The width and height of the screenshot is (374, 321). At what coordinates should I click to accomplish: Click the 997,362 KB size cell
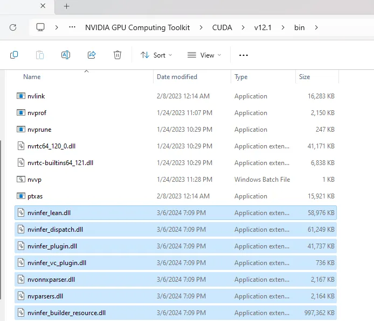pos(320,313)
